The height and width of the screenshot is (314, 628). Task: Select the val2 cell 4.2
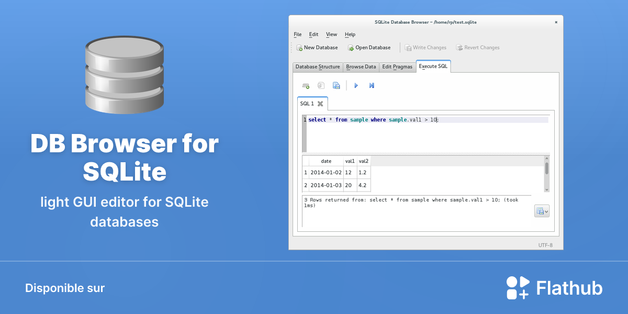(x=364, y=185)
